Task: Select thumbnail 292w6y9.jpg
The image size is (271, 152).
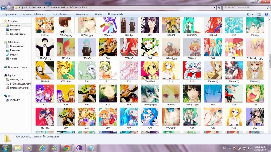Action: tap(45, 47)
